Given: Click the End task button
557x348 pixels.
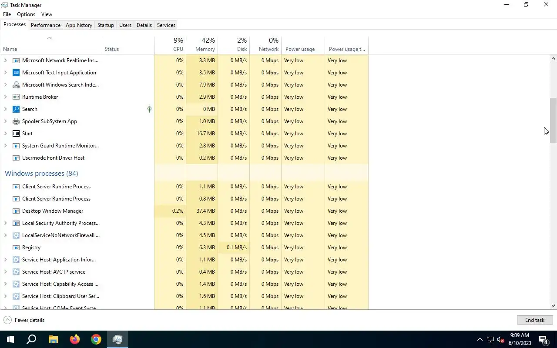Looking at the screenshot, I should tap(535, 320).
